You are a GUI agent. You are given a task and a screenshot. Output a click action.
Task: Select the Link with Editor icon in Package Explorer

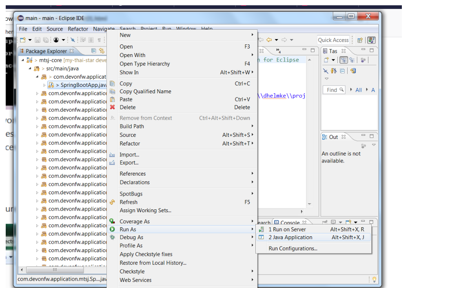pyautogui.click(x=102, y=51)
